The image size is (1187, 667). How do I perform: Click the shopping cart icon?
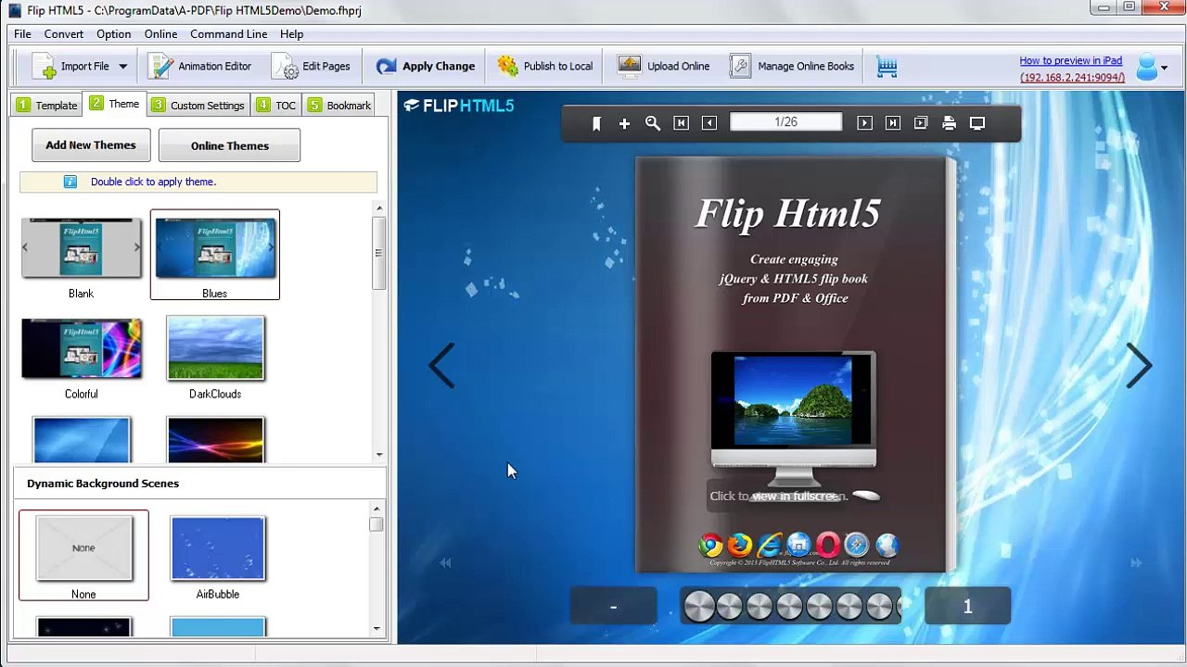(887, 67)
